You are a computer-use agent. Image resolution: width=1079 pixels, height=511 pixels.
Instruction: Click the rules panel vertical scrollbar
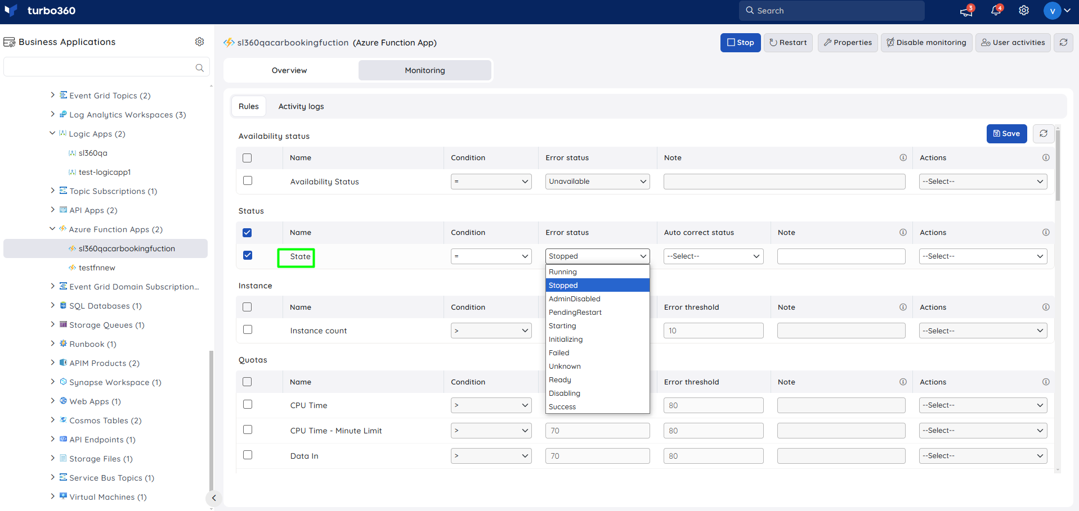tap(1058, 165)
